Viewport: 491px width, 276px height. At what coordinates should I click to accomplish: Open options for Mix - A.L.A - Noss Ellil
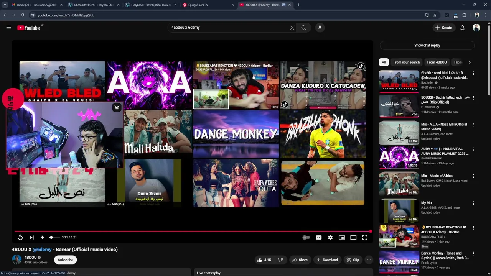(473, 125)
